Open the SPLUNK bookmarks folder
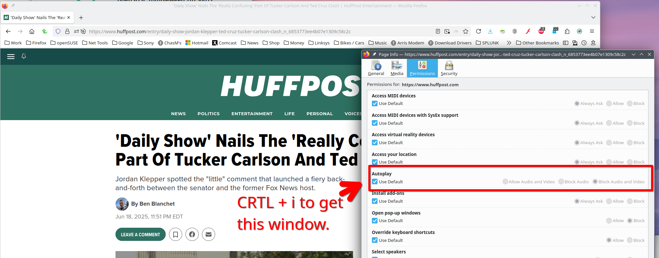659x258 pixels. click(x=487, y=43)
